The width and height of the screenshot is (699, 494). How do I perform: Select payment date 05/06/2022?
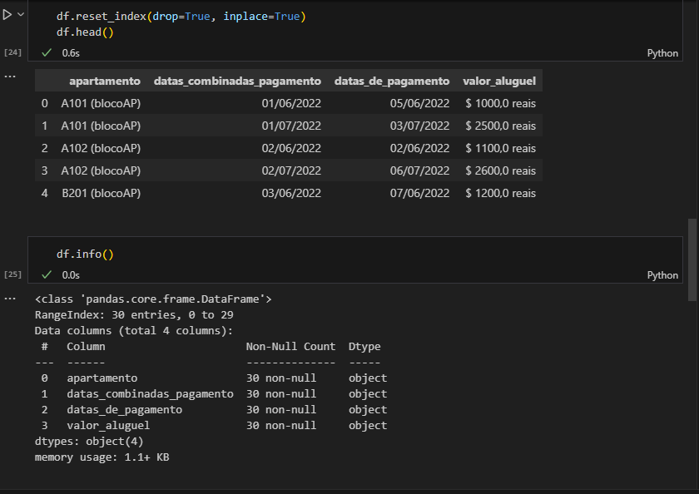[x=419, y=103]
